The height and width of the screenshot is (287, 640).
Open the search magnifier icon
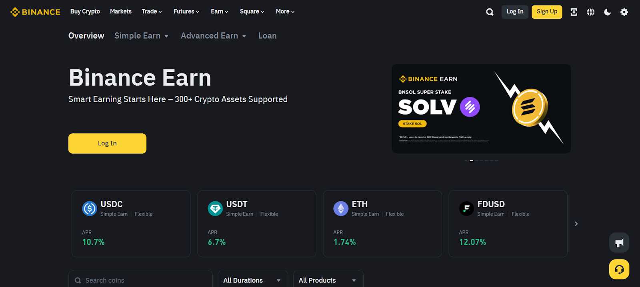click(x=490, y=12)
